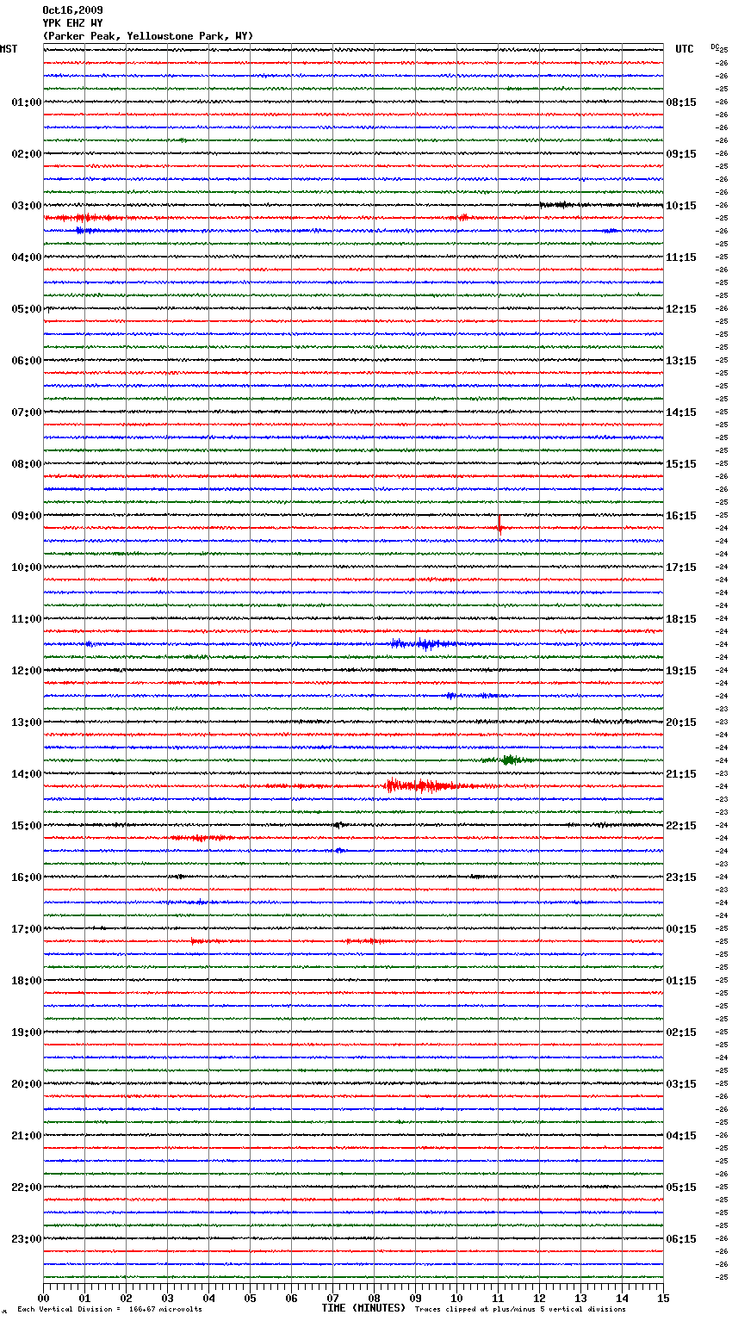Click the 16:15 UTC time label
This screenshot has height=1321, width=732.
681,516
